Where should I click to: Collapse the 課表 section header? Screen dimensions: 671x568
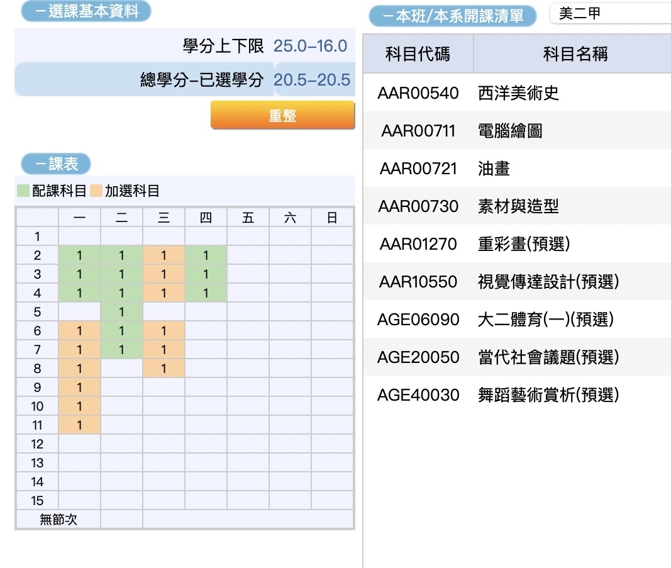56,164
